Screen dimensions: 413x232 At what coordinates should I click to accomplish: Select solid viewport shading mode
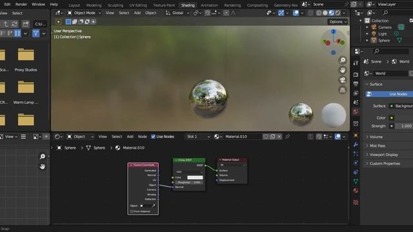(x=325, y=13)
